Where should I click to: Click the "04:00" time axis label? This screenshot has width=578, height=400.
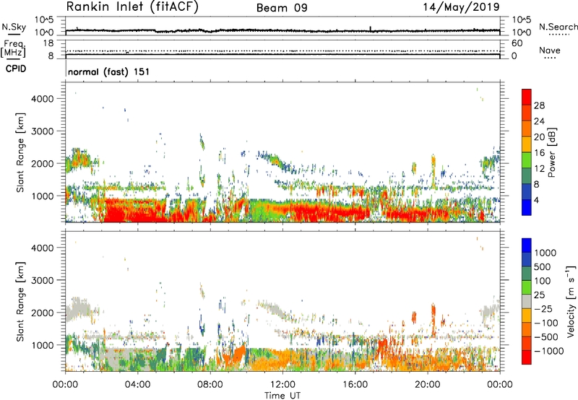pyautogui.click(x=137, y=385)
